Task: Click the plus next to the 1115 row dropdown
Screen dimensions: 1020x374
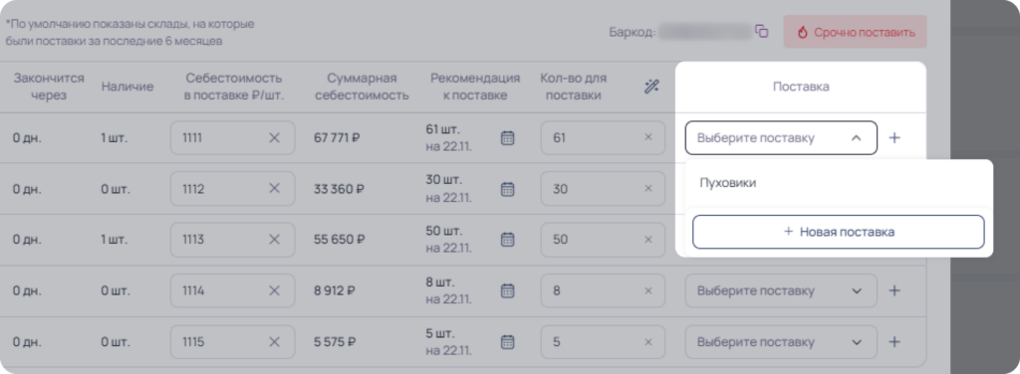Action: click(x=894, y=341)
